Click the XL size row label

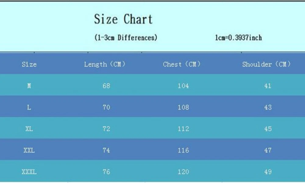point(29,129)
